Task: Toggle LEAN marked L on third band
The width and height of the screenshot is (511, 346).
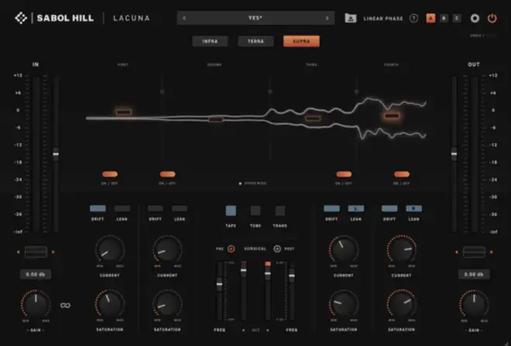Action: coord(356,209)
